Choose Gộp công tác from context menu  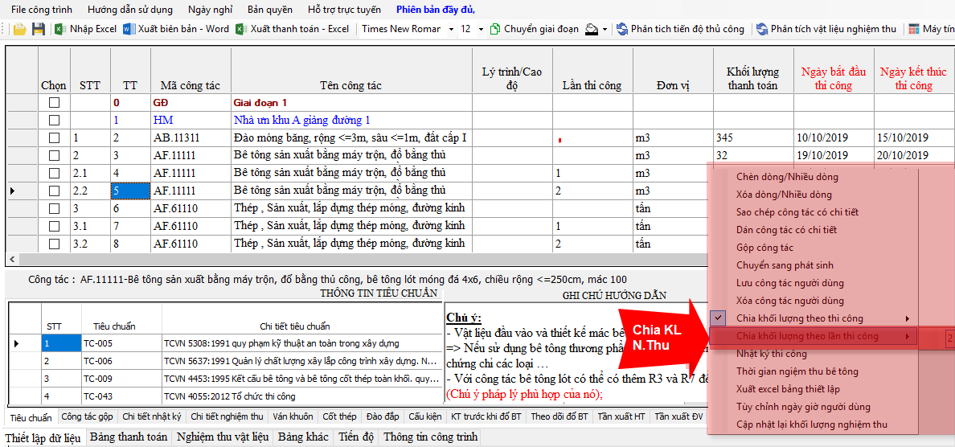click(x=764, y=248)
